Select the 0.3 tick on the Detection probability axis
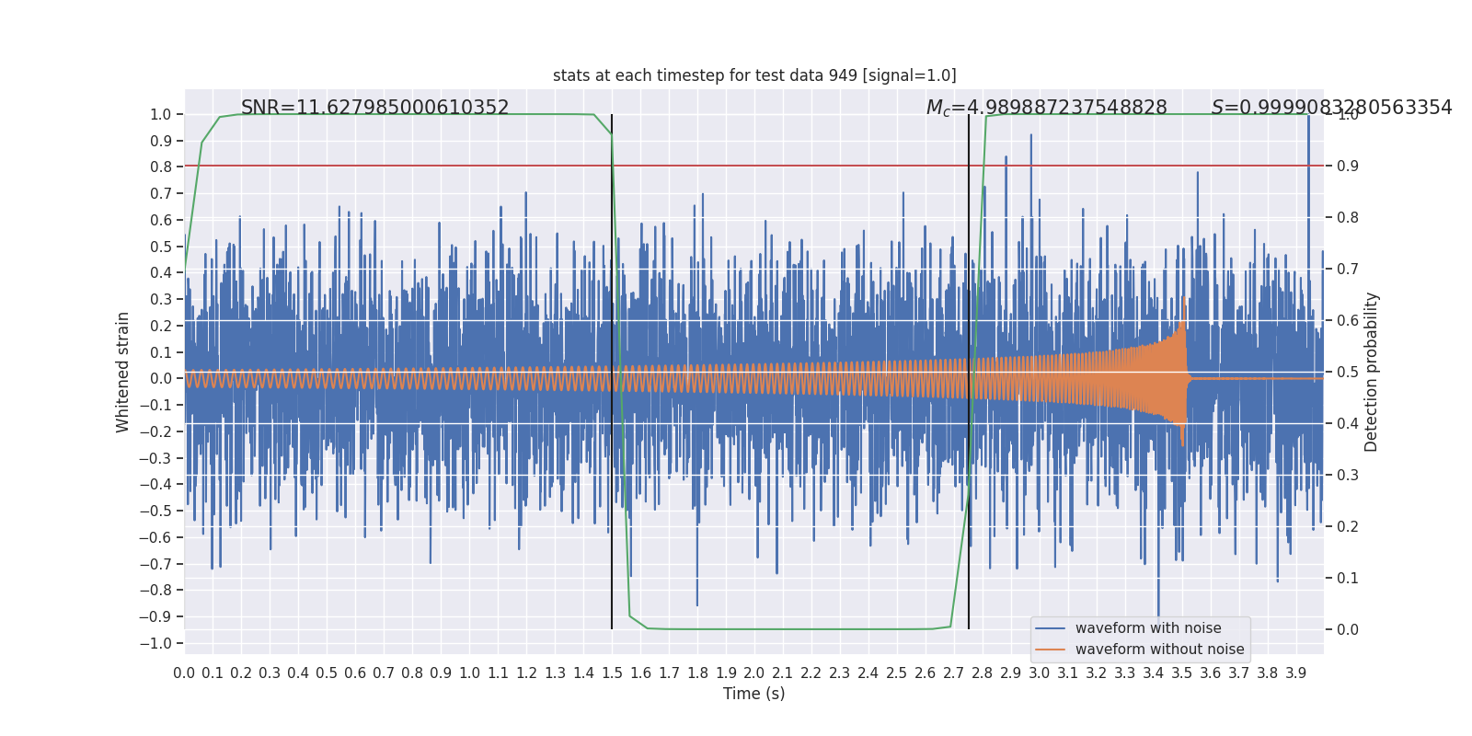Image resolution: width=1472 pixels, height=736 pixels. [1348, 476]
